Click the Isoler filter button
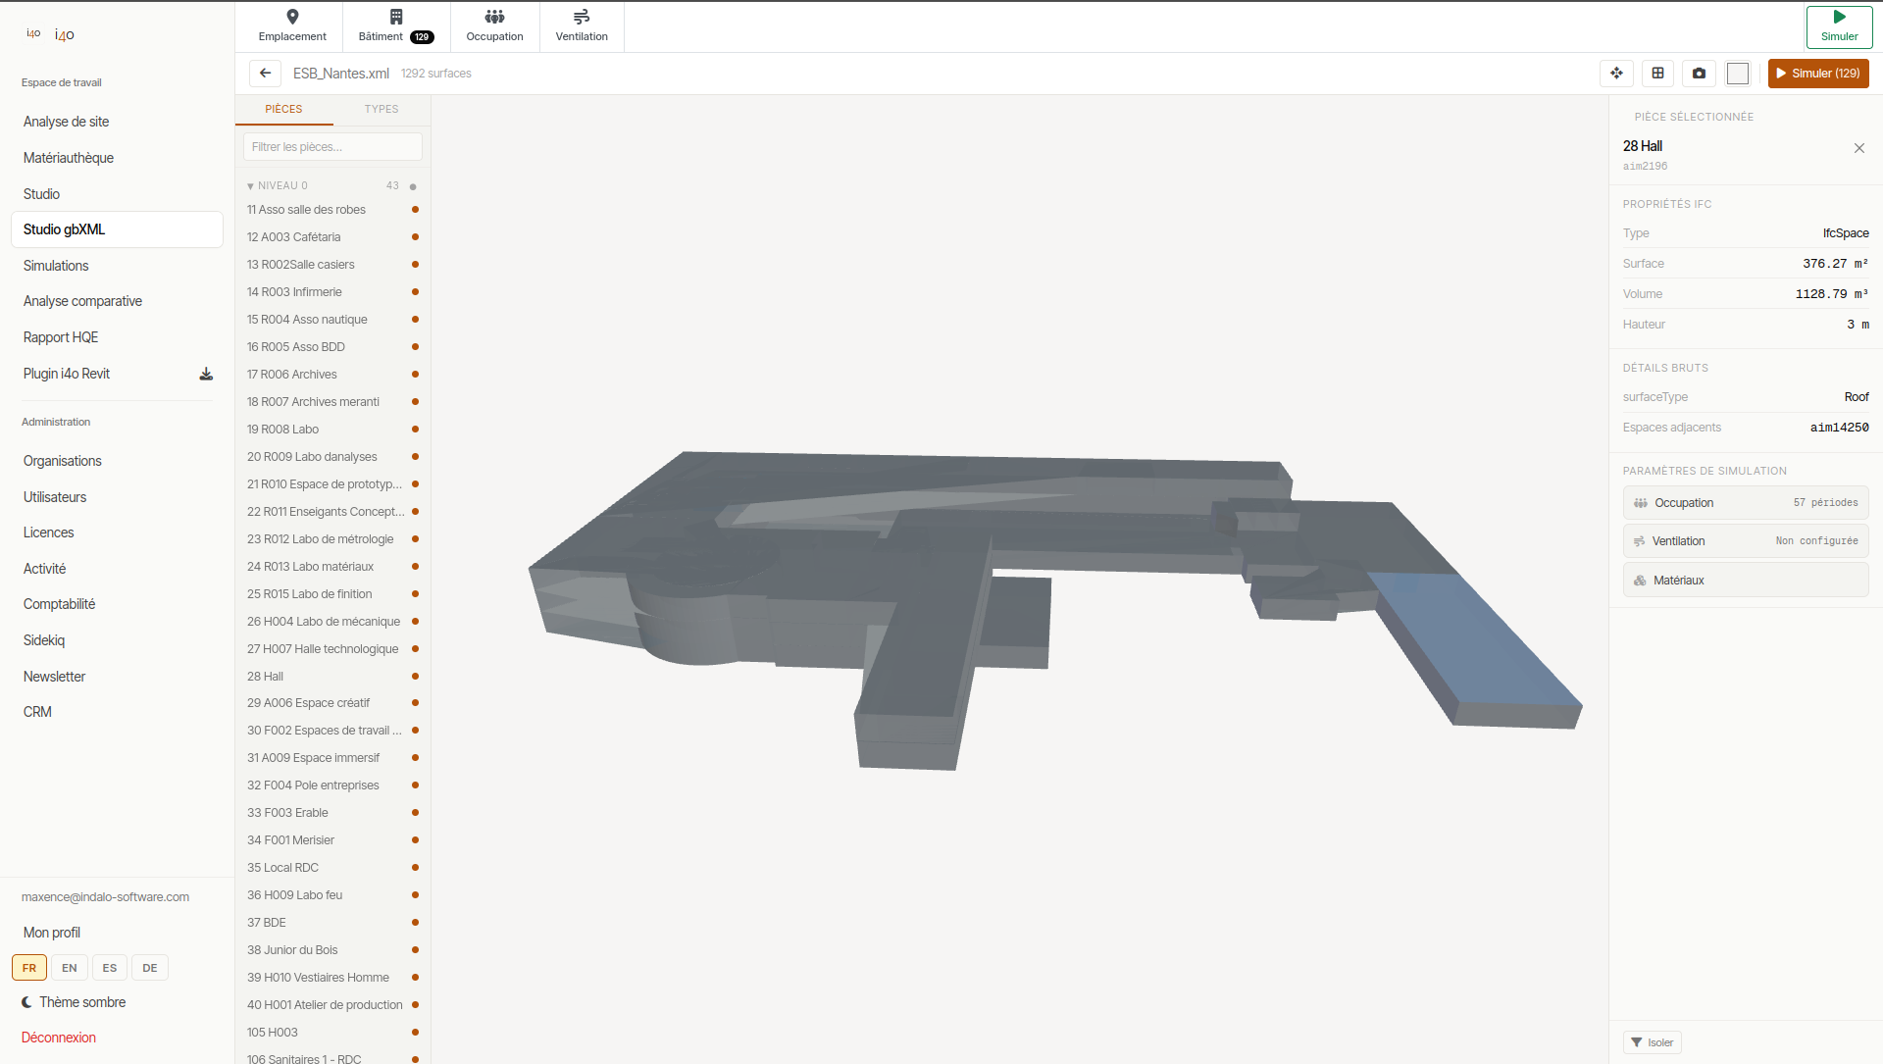 pyautogui.click(x=1653, y=1042)
